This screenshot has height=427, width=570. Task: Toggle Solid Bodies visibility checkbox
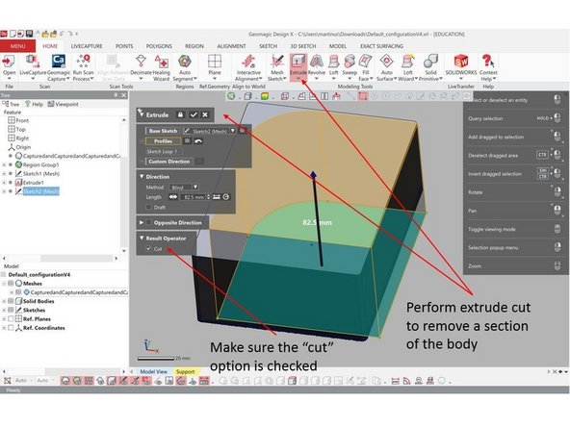11,301
